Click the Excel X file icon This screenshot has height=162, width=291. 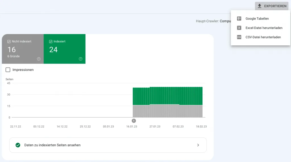click(x=239, y=28)
